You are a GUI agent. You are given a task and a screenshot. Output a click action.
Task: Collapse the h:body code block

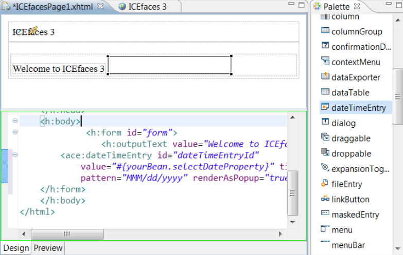[15, 121]
